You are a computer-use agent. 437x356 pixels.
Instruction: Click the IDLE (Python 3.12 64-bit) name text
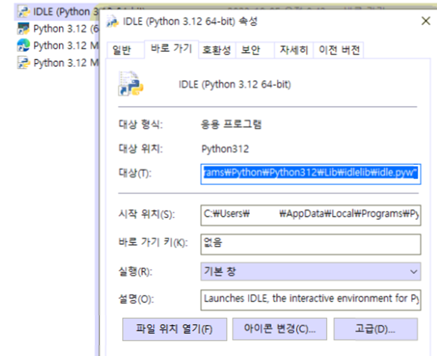(x=234, y=84)
